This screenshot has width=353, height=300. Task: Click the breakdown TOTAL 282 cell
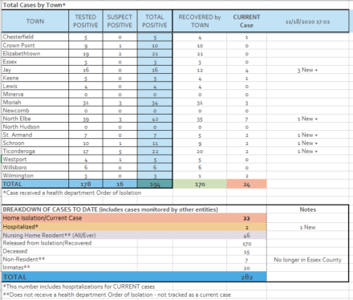coord(246,277)
